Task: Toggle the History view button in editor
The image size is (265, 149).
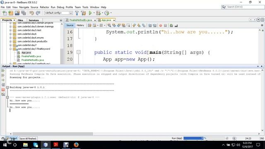Action: pyautogui.click(x=80, y=25)
